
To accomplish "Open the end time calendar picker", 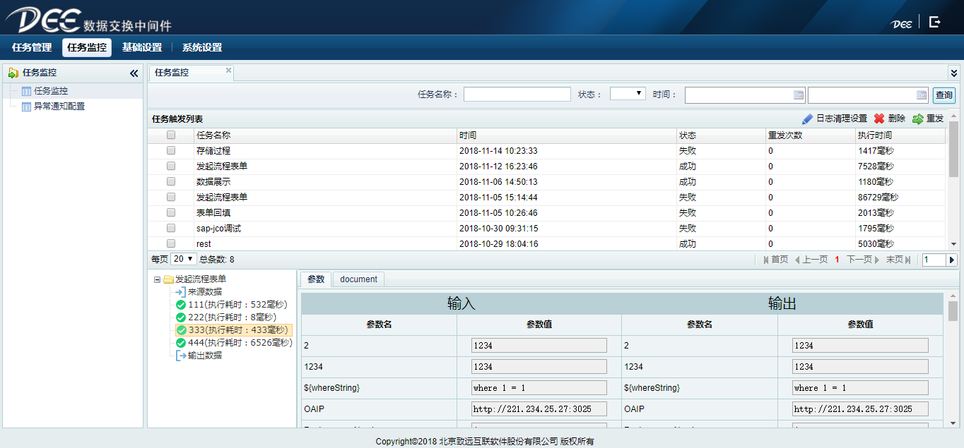I will click(922, 95).
